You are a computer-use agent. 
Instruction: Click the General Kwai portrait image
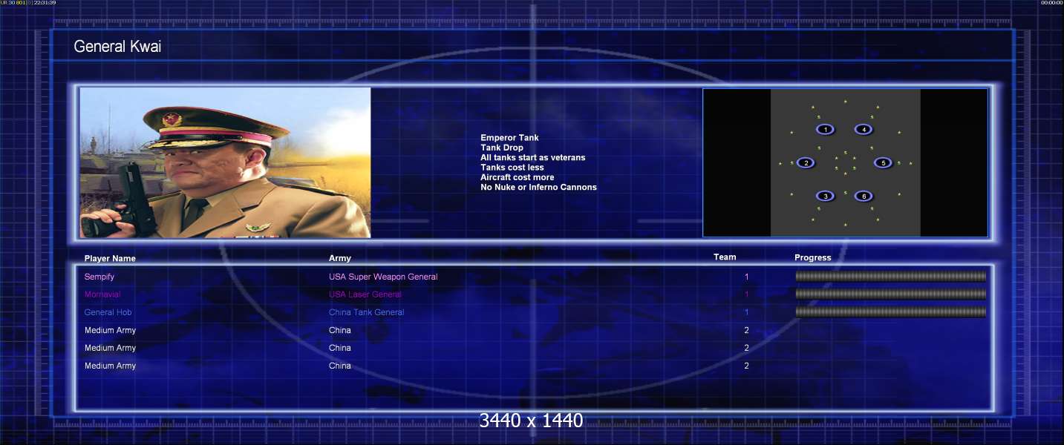(x=225, y=162)
